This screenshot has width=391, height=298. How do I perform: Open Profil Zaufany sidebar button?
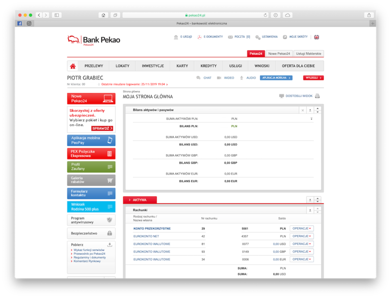91,167
